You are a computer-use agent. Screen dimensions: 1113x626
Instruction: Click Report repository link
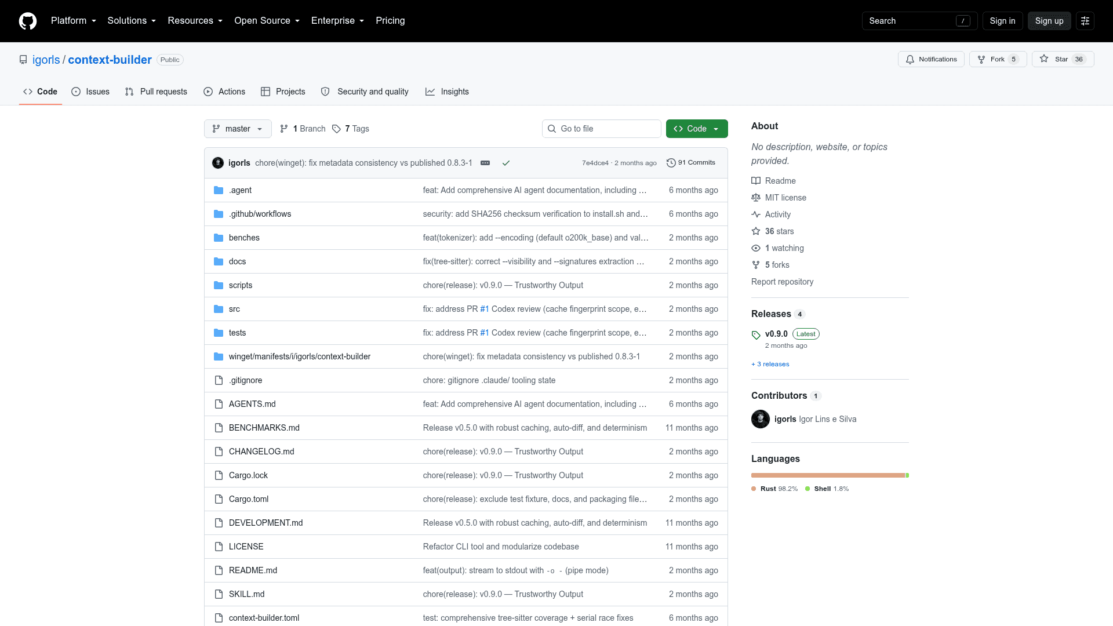click(x=782, y=282)
